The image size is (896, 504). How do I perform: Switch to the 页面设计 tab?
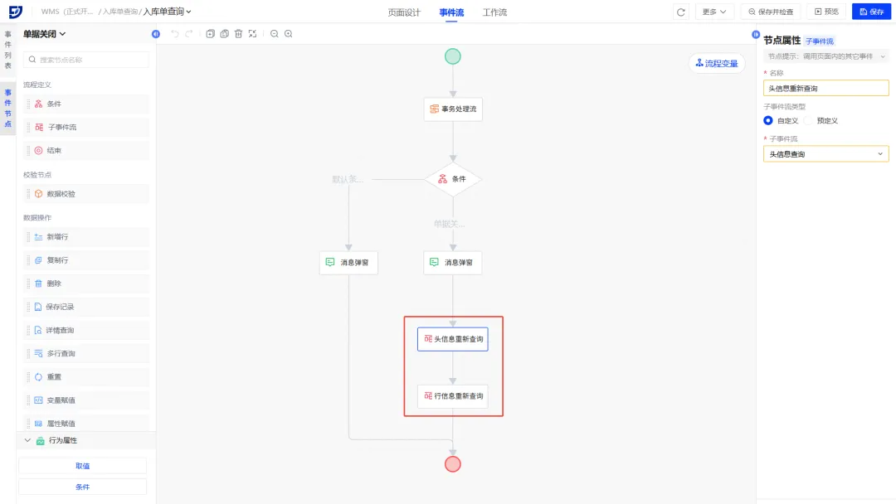[404, 12]
